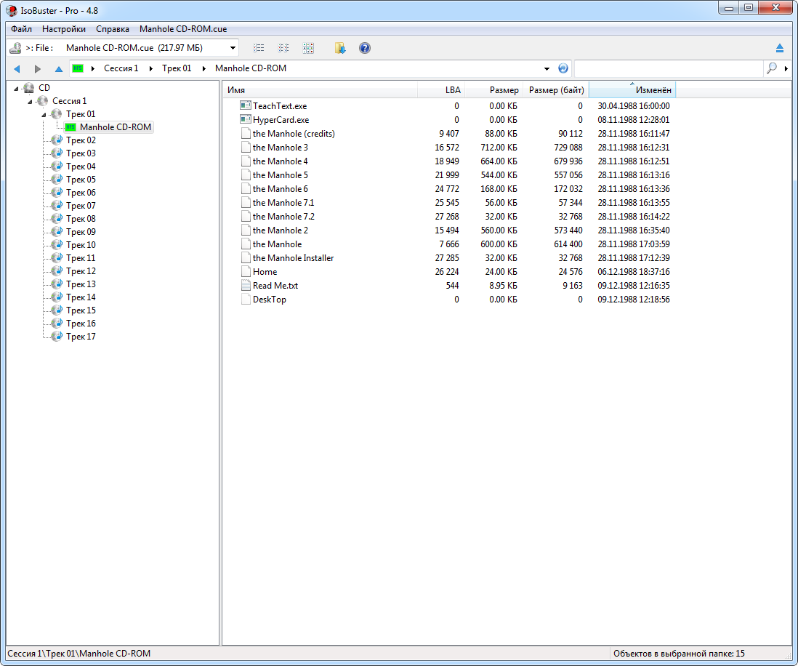The width and height of the screenshot is (798, 666).
Task: Open the blue help question icon
Action: [x=364, y=48]
